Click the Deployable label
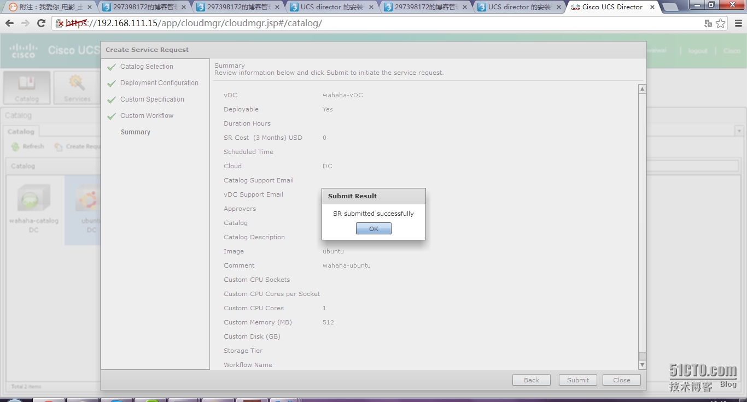Image resolution: width=747 pixels, height=402 pixels. click(241, 109)
